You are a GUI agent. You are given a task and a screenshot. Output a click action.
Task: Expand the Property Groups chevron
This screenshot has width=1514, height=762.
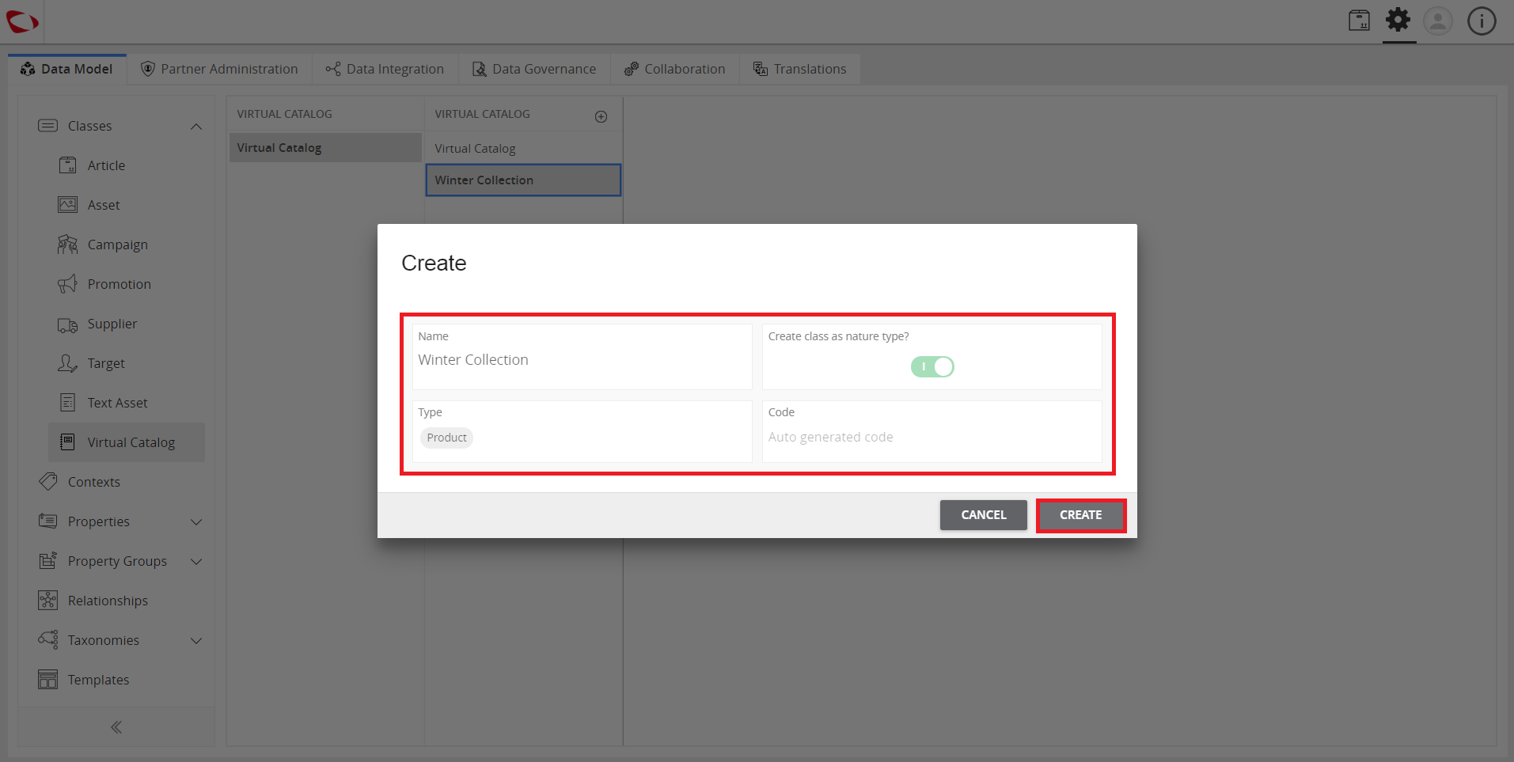[x=196, y=562]
